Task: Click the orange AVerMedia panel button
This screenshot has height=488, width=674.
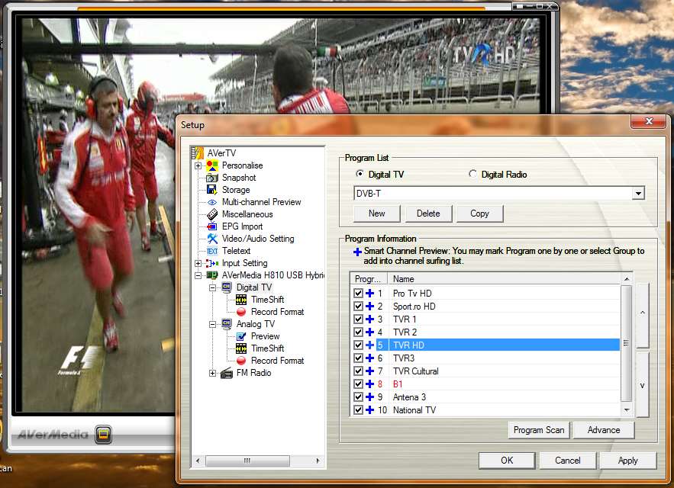Action: tap(105, 435)
